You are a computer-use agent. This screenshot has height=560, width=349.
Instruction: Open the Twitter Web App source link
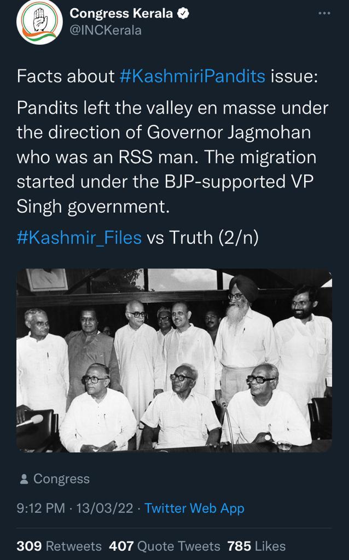pyautogui.click(x=194, y=508)
